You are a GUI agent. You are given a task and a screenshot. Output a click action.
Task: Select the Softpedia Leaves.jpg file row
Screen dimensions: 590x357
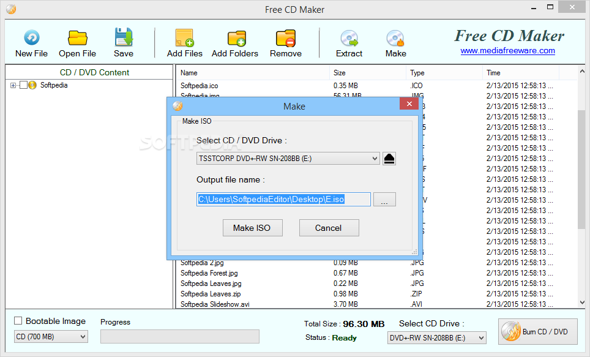click(376, 284)
